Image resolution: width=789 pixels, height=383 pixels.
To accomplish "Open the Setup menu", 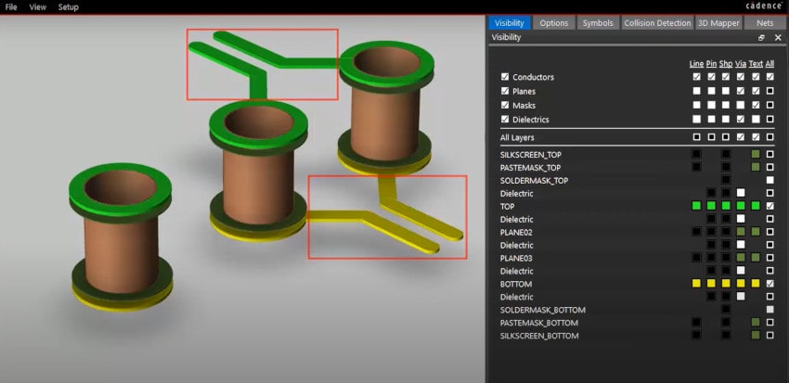I will point(69,6).
